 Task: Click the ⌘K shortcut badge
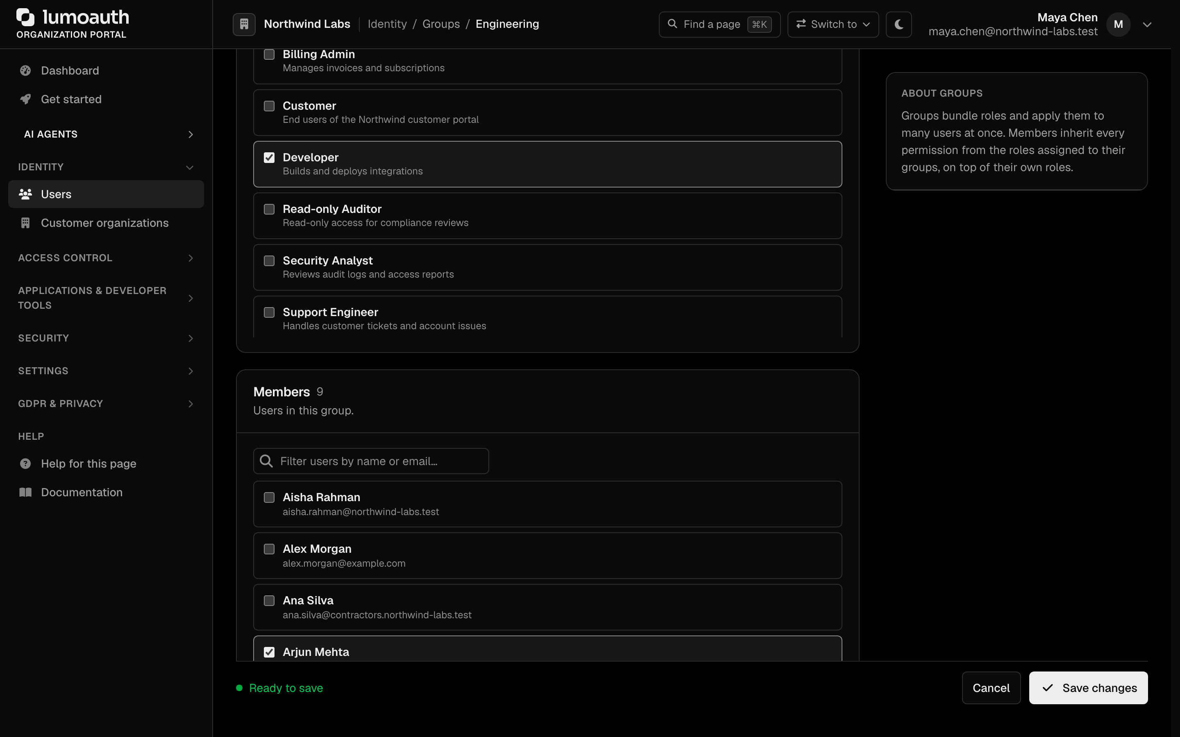tap(759, 25)
